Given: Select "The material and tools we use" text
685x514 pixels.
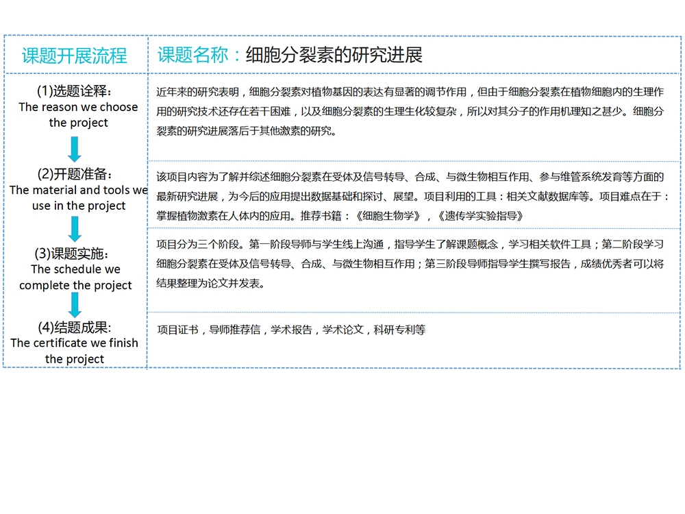Looking at the screenshot, I should (78, 198).
